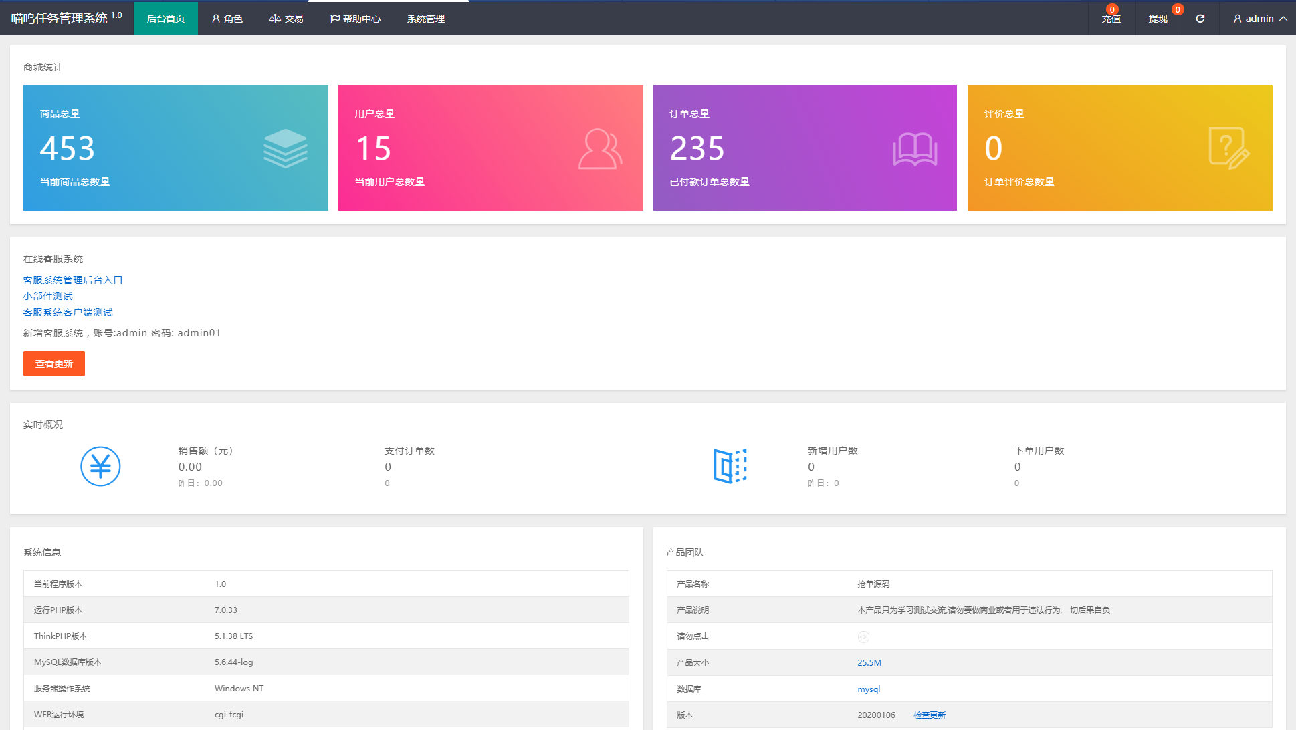Open 客服系统管理后台入口 link
This screenshot has width=1296, height=730.
tap(73, 280)
